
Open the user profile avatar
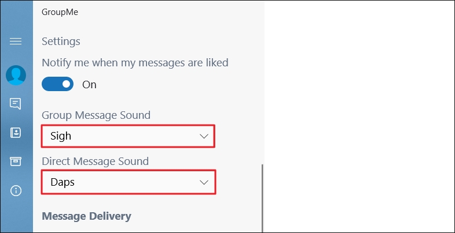[16, 75]
